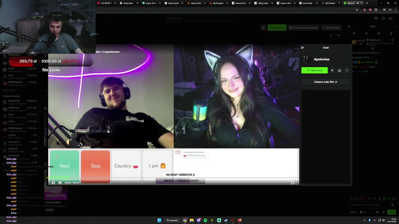
Task: Open Hiratoshi channel in sidebar
Action: click(x=20, y=150)
